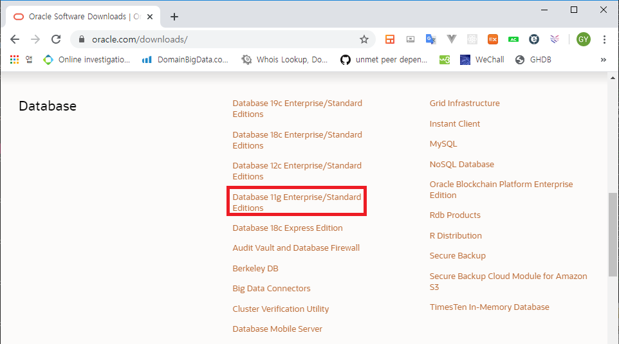Open Cluster Verification Utility link
The height and width of the screenshot is (344, 619).
281,309
